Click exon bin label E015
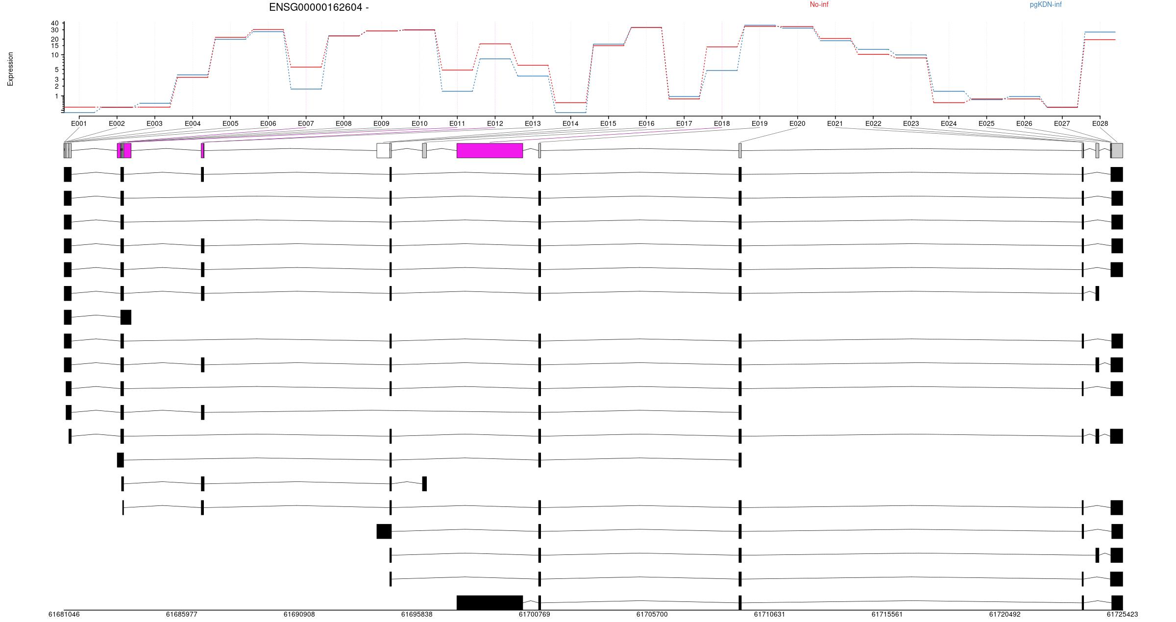This screenshot has width=1176, height=622. tap(608, 124)
